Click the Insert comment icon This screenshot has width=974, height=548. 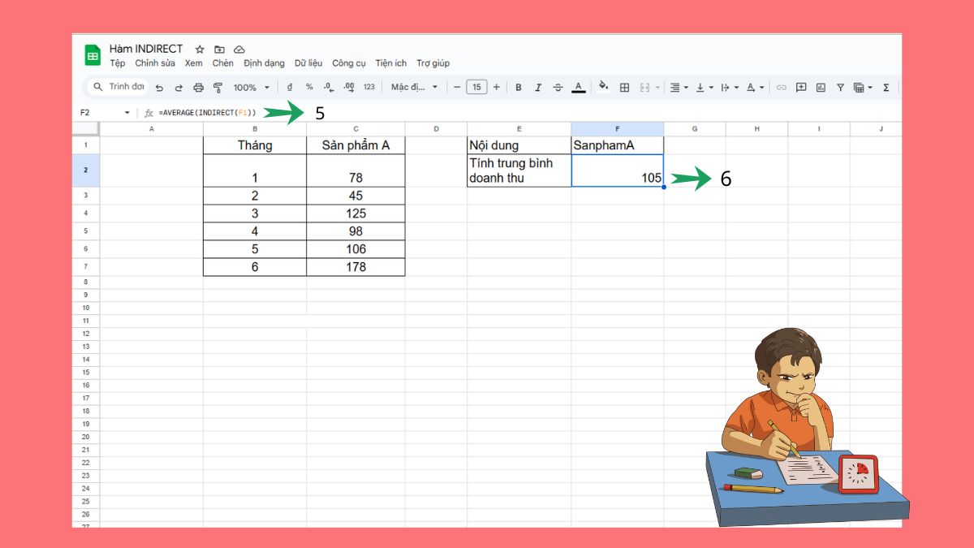point(801,87)
